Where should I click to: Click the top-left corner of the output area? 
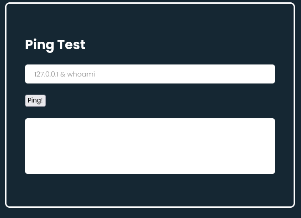click(28, 121)
